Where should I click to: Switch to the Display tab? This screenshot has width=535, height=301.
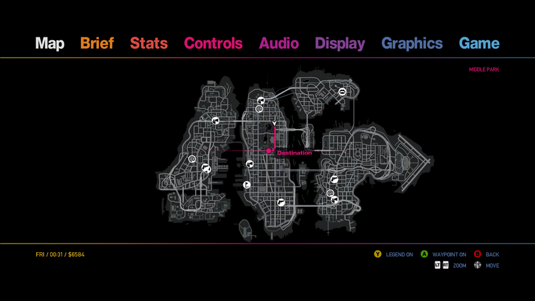pyautogui.click(x=340, y=43)
